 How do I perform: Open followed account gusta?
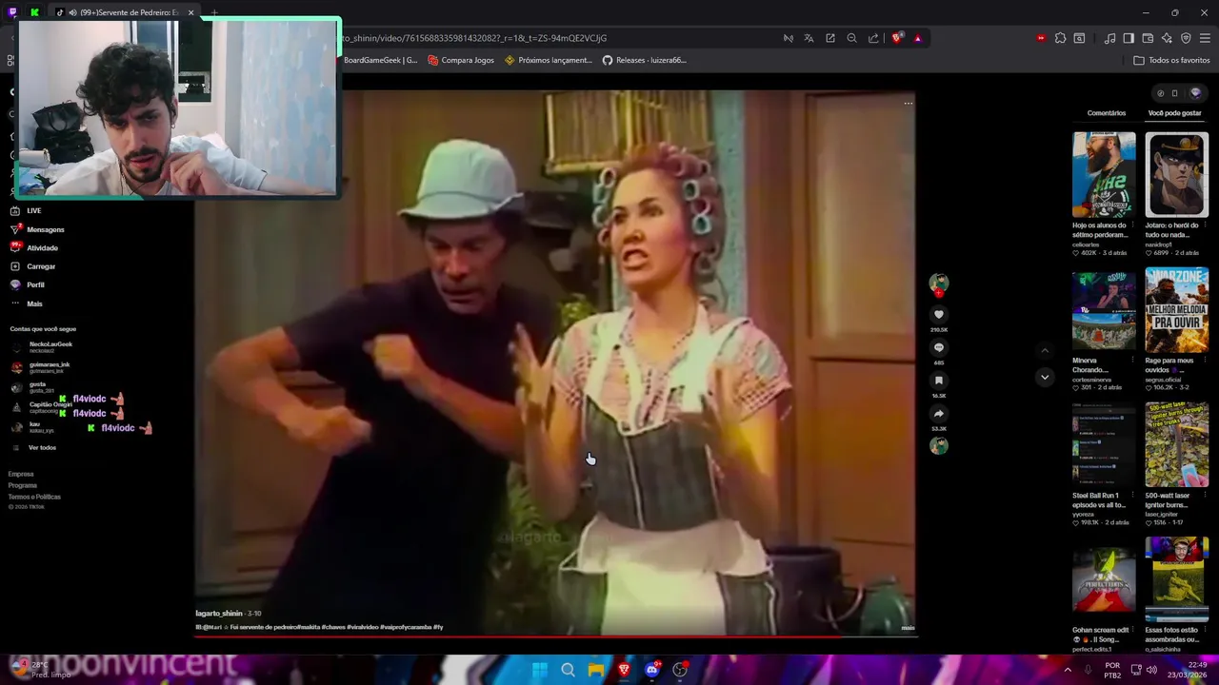pos(32,386)
